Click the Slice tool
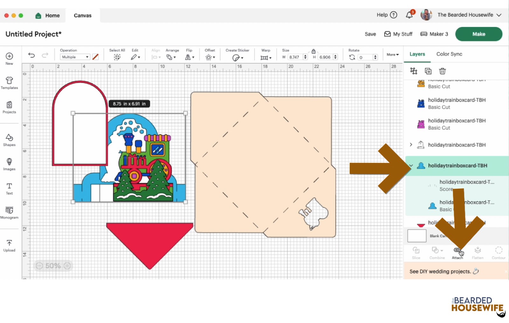The height and width of the screenshot is (323, 509). (416, 253)
